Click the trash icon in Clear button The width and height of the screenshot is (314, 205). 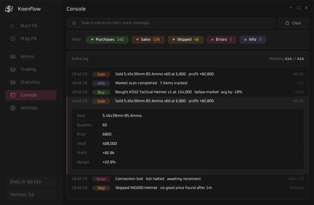tap(287, 23)
